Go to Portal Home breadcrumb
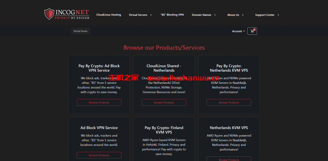Screen dimensions: 328x161 [x=81, y=31]
